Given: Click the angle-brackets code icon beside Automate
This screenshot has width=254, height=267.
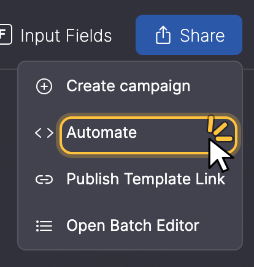Looking at the screenshot, I should tap(44, 133).
